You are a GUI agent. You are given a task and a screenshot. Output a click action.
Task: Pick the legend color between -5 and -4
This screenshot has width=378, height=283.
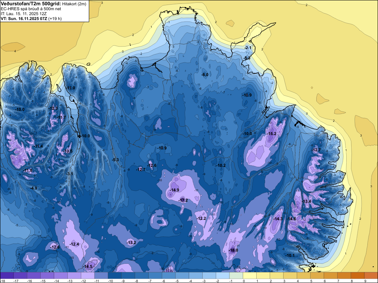[182, 275]
